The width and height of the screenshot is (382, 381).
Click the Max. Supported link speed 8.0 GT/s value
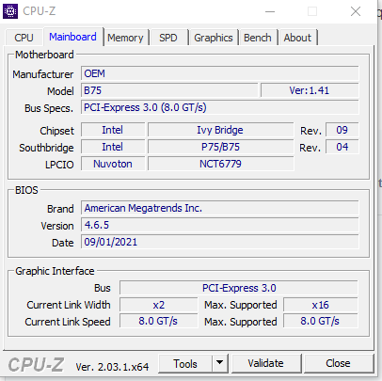pos(321,321)
